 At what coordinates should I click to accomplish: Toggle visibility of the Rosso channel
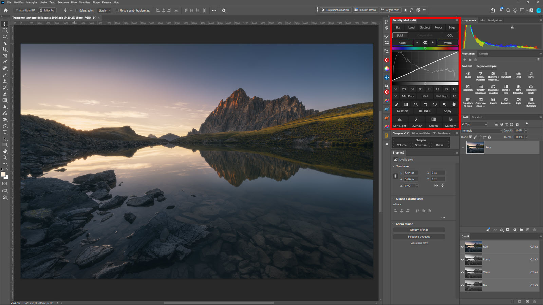pos(462,260)
